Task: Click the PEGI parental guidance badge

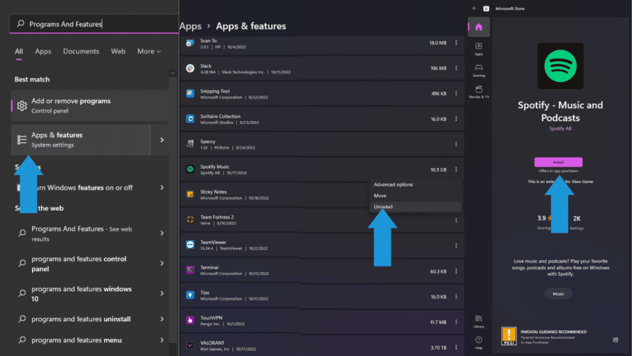Action: pos(509,336)
